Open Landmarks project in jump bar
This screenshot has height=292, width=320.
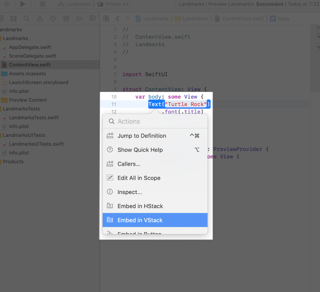[x=152, y=18]
